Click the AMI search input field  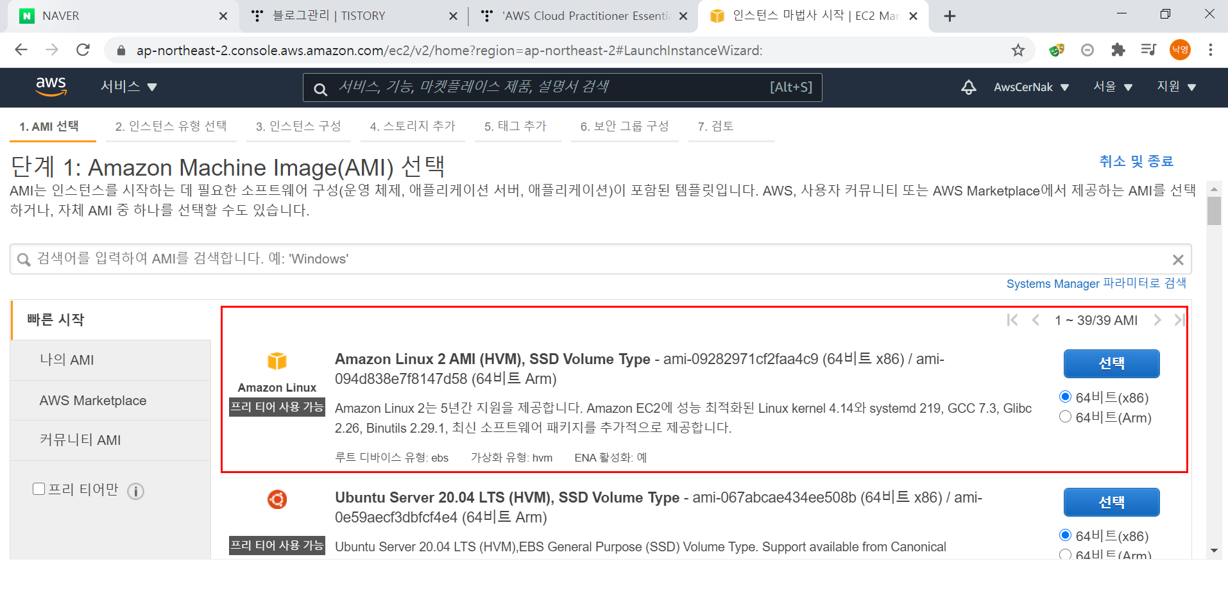(600, 259)
